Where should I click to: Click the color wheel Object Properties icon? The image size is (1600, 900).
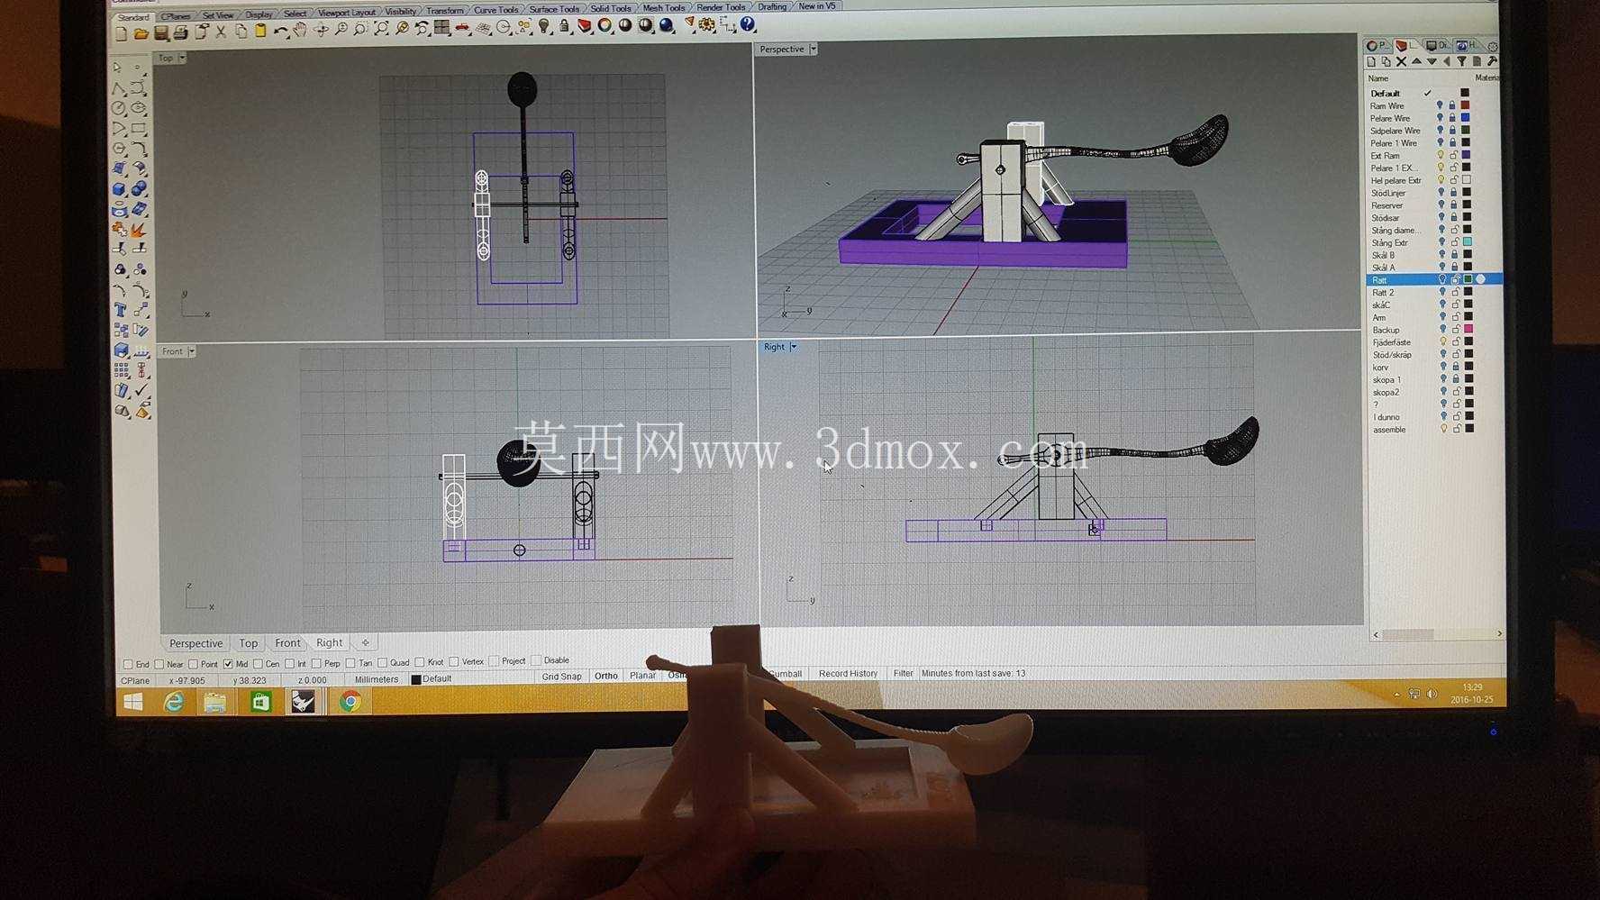click(x=605, y=25)
